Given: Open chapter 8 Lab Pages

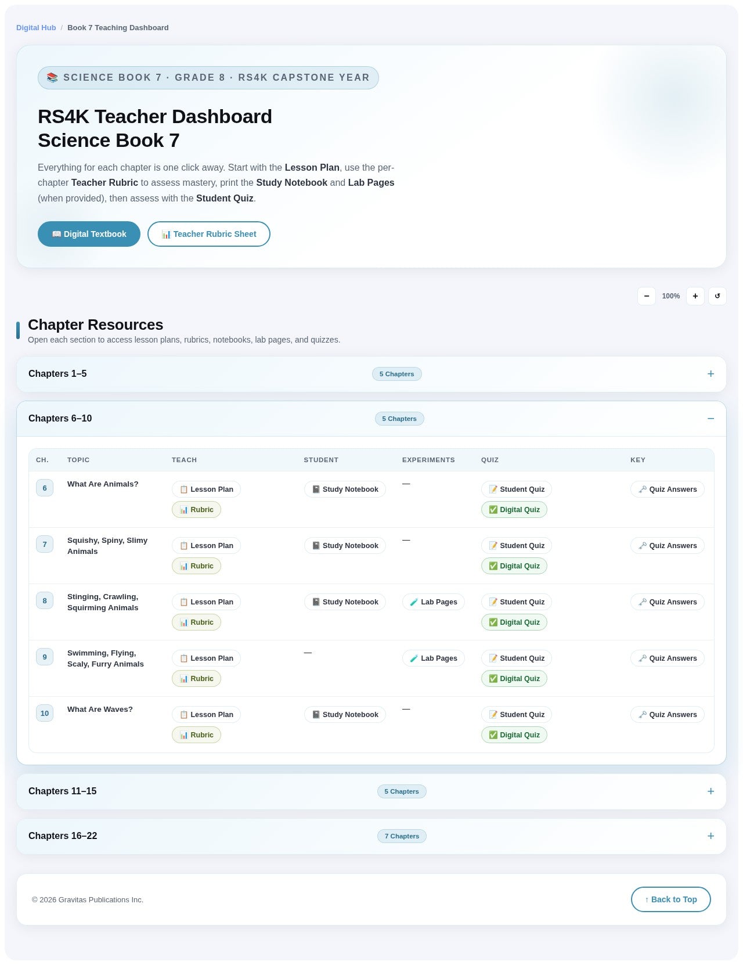Looking at the screenshot, I should click(434, 602).
